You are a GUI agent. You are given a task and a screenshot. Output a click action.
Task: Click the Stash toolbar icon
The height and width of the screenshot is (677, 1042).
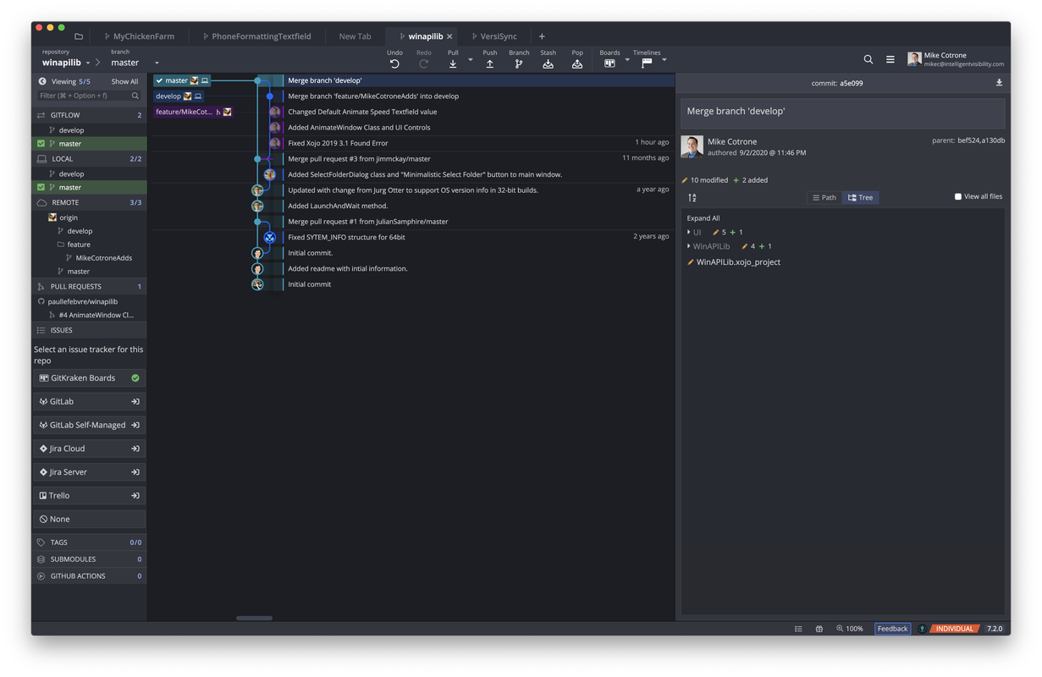coord(548,63)
